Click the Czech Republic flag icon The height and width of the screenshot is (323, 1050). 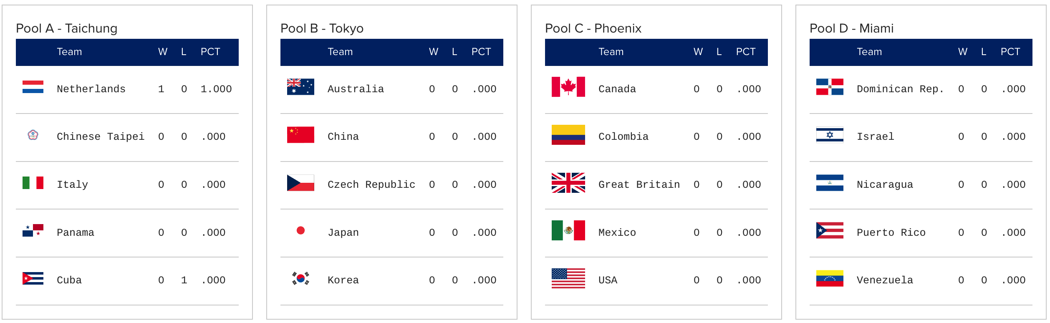click(x=300, y=183)
